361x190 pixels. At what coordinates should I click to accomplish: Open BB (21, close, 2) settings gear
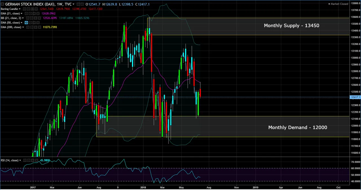[31, 18]
